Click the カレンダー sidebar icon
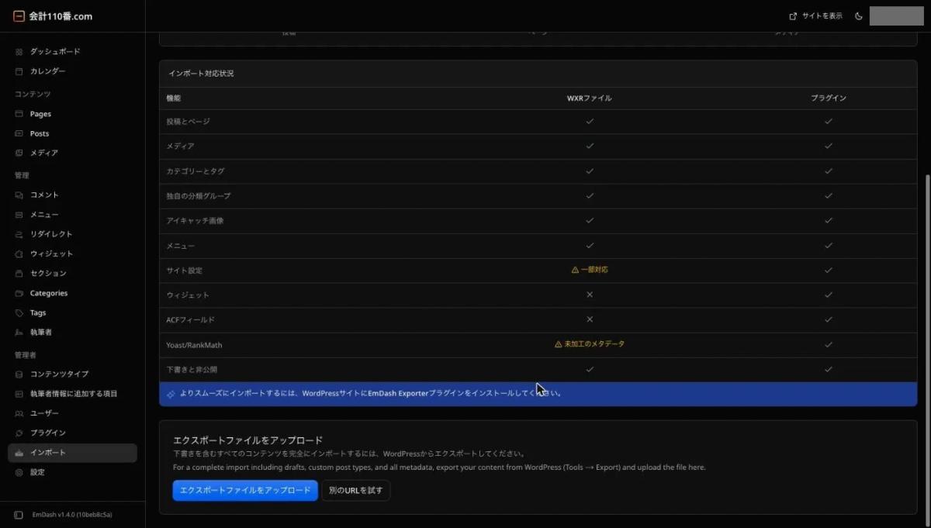 (x=19, y=71)
